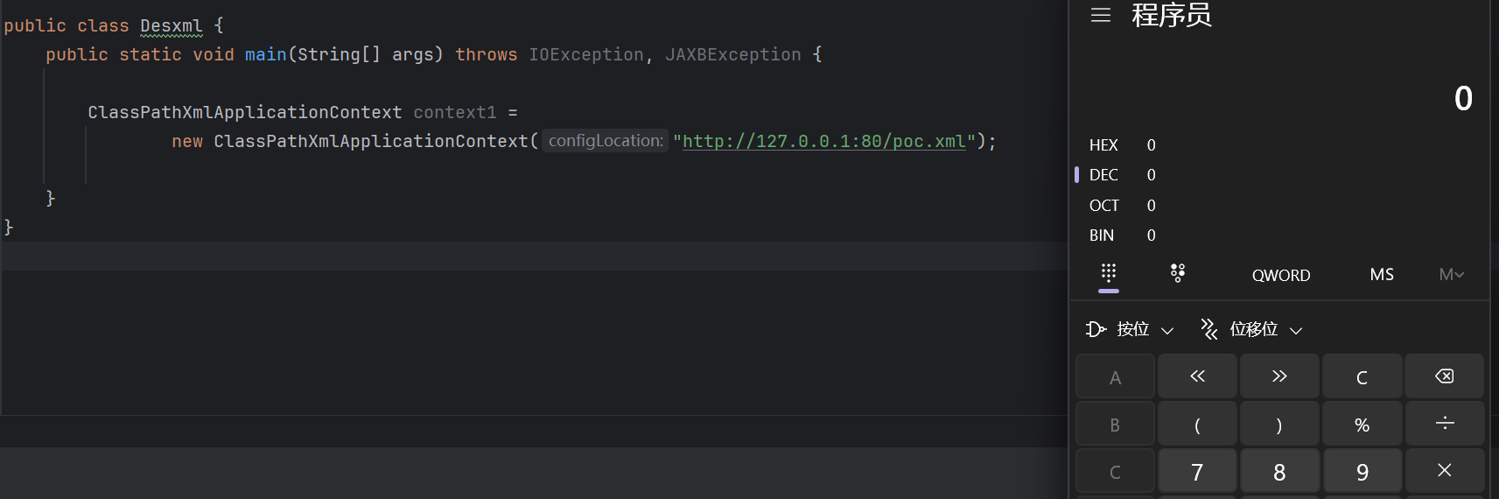Open the M memory list dropdown
Image resolution: width=1499 pixels, height=499 pixels.
pyautogui.click(x=1451, y=275)
